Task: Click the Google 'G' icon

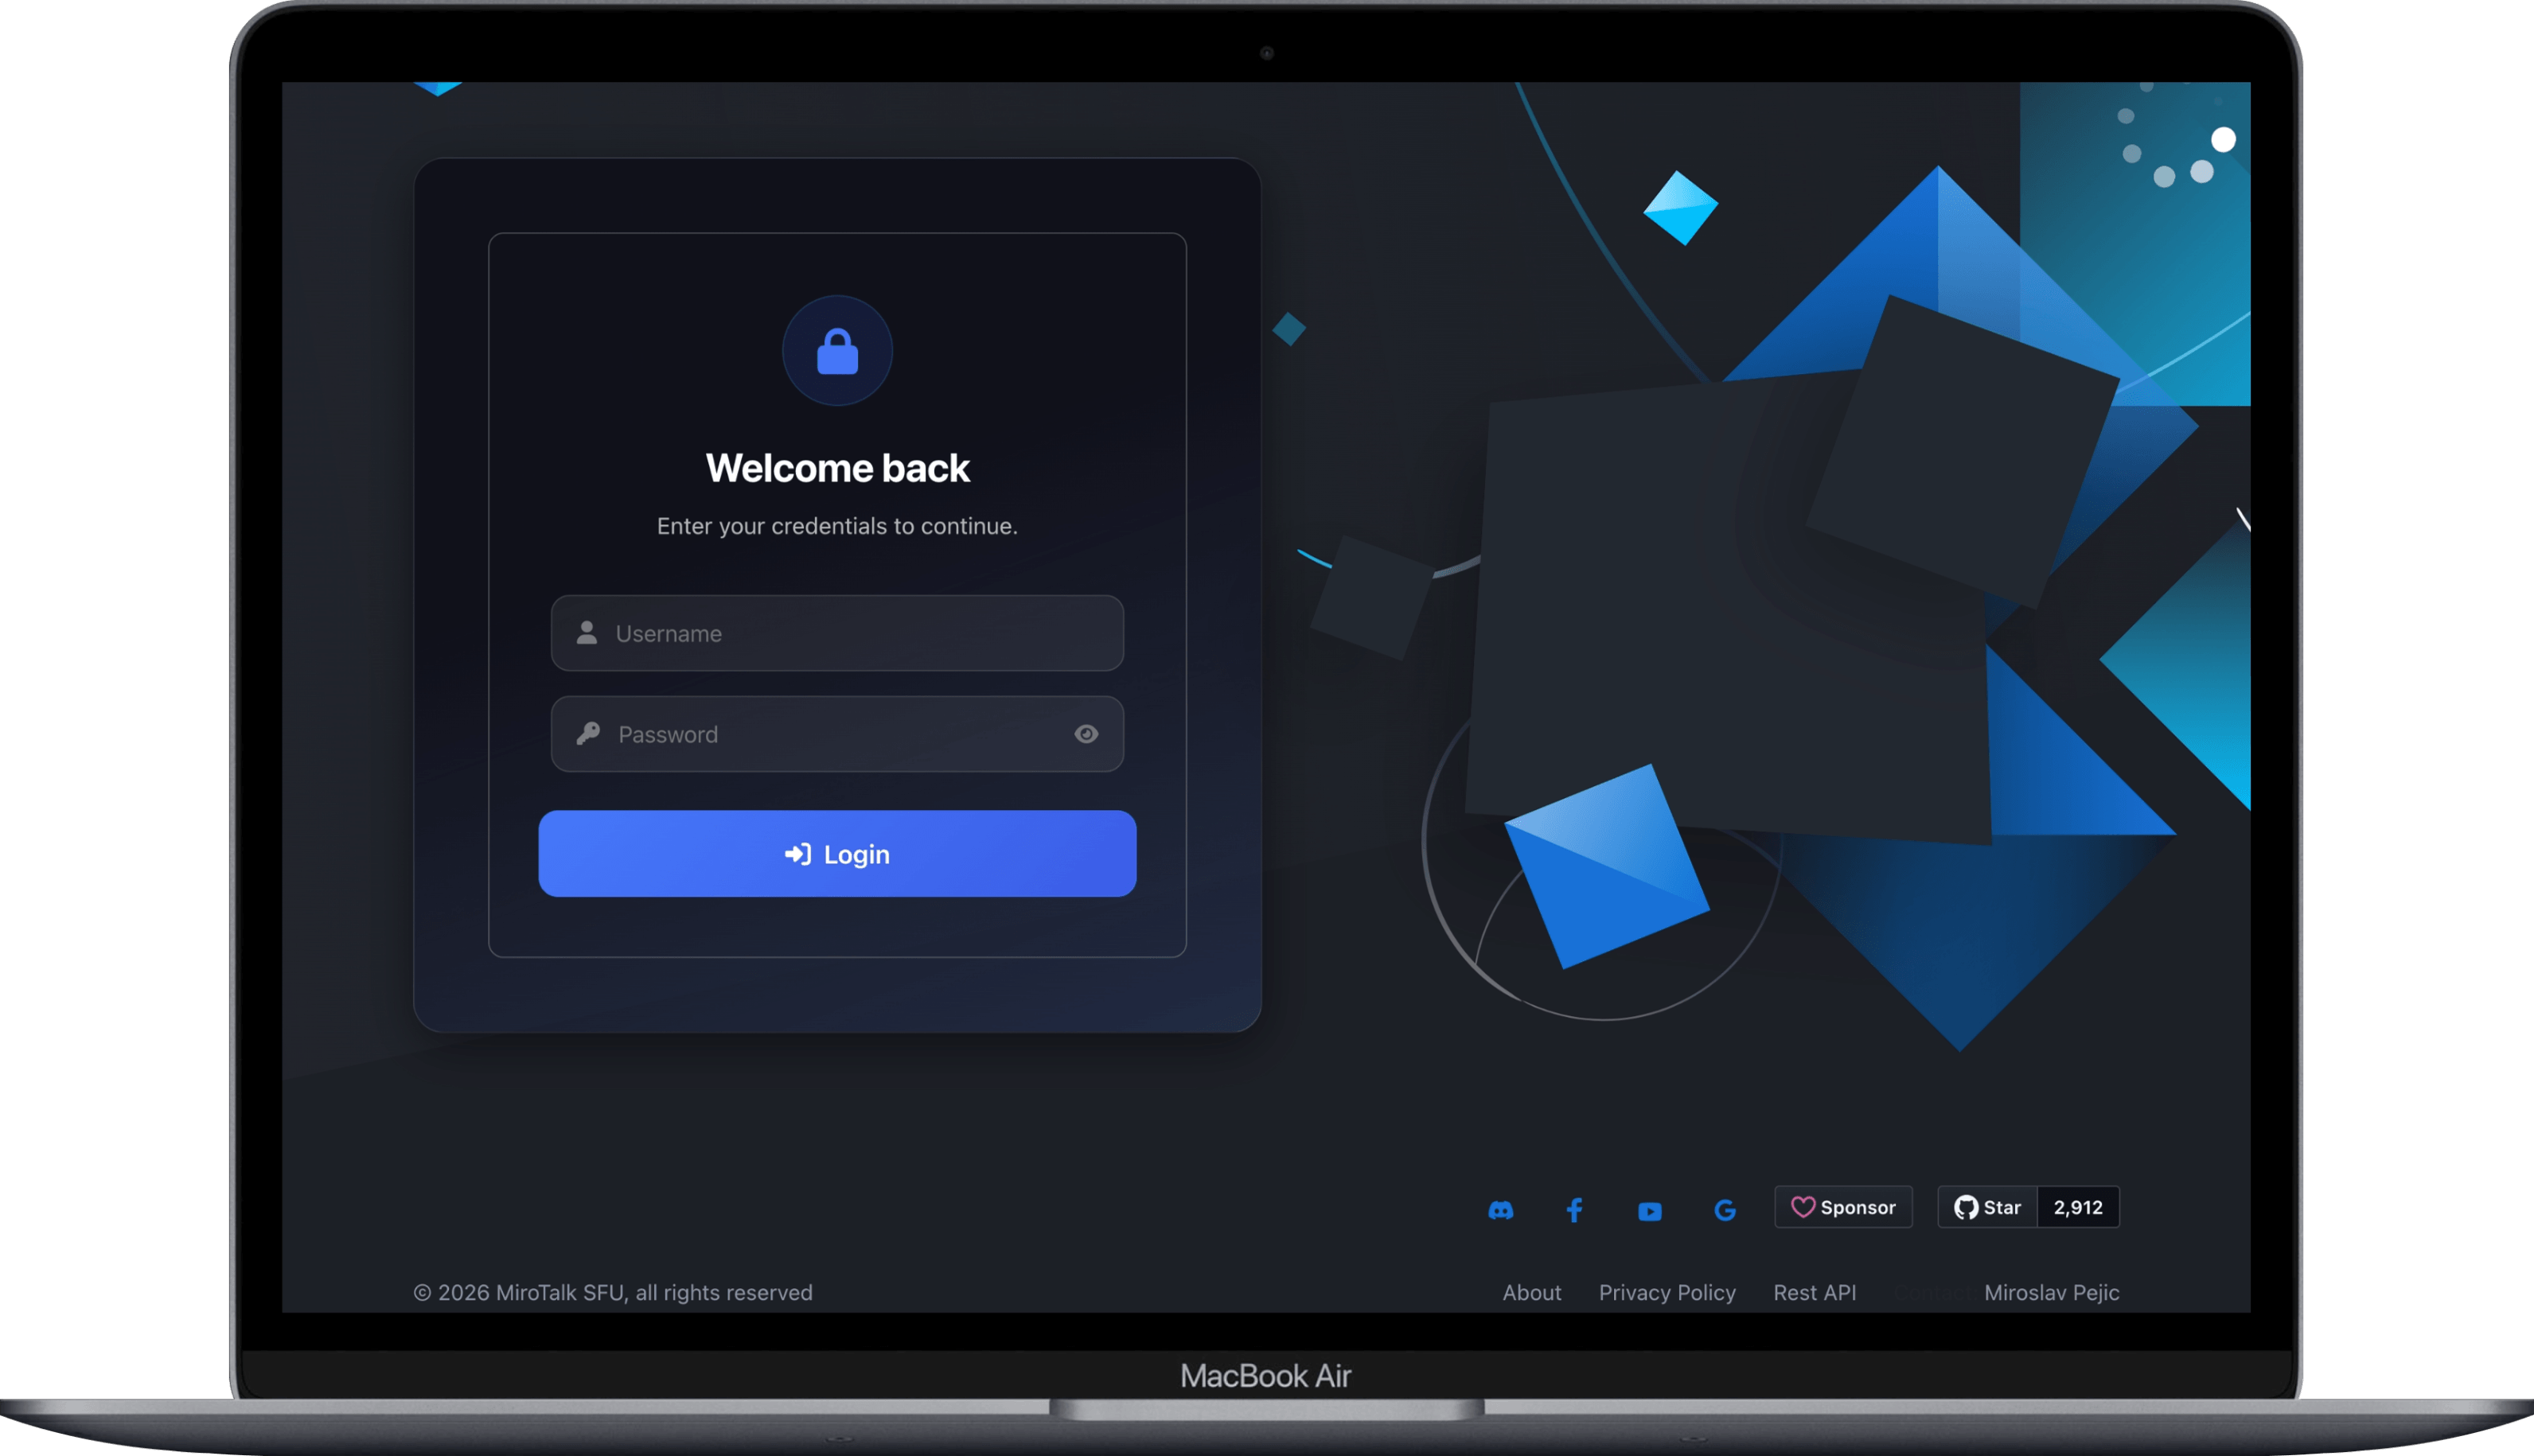Action: pyautogui.click(x=1725, y=1210)
